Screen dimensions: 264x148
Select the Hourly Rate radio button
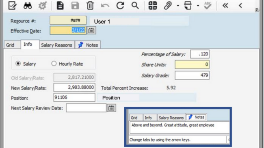pyautogui.click(x=54, y=64)
